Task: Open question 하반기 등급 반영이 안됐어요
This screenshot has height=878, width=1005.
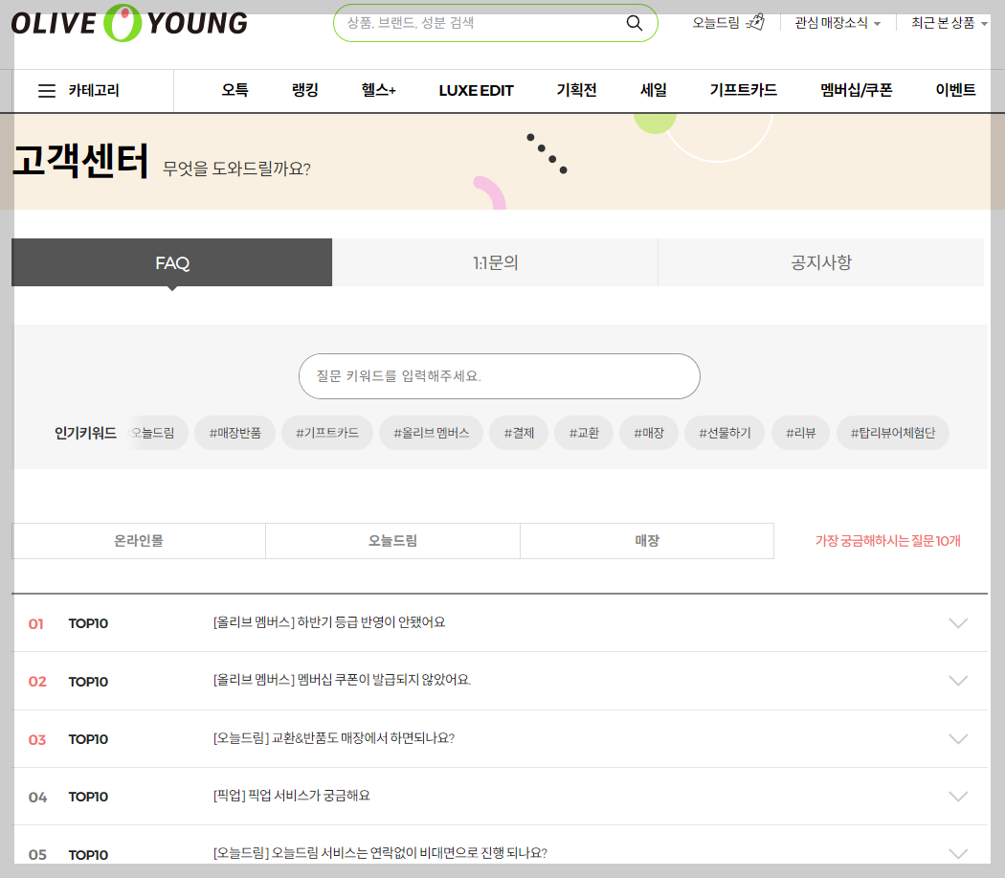Action: coord(329,622)
